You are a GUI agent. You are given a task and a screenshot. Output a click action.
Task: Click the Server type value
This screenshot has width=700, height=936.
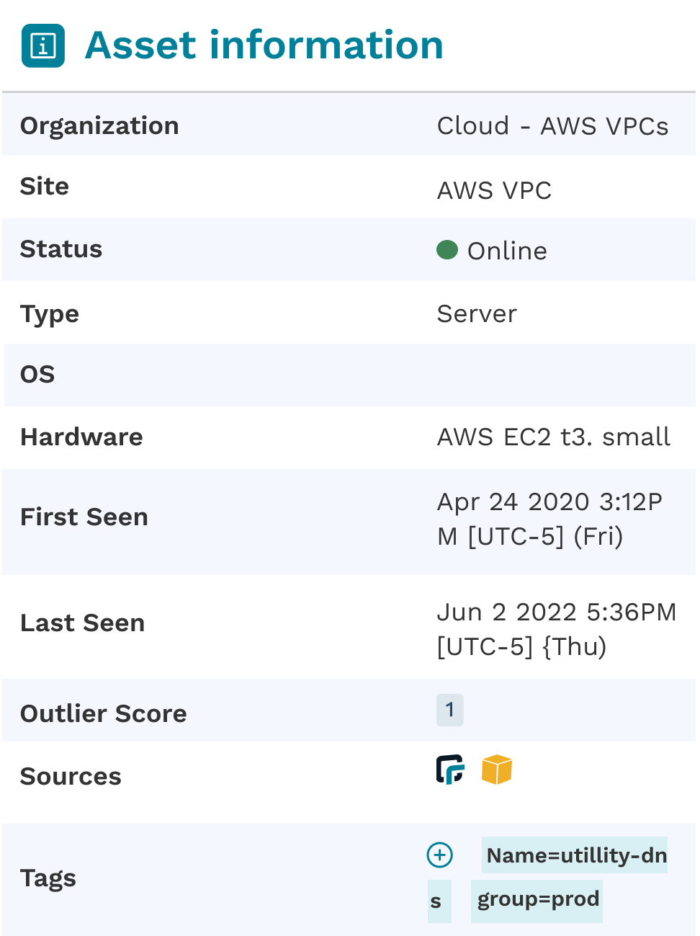(x=477, y=314)
